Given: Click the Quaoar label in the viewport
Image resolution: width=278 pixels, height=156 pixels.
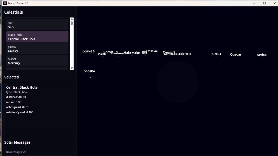Looking at the screenshot, I should [x=236, y=54].
